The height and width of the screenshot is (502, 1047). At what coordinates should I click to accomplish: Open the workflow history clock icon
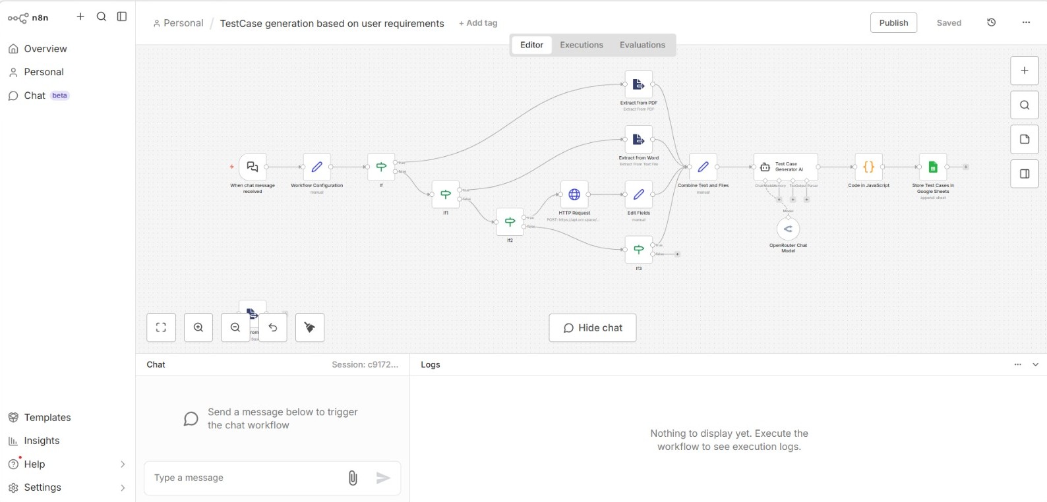[991, 22]
